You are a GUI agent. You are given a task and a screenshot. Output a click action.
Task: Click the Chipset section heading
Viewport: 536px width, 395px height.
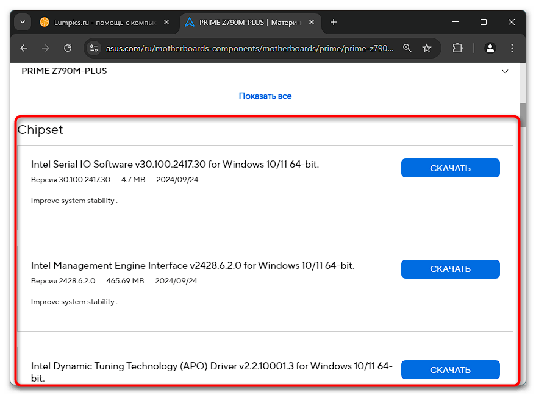pos(40,130)
